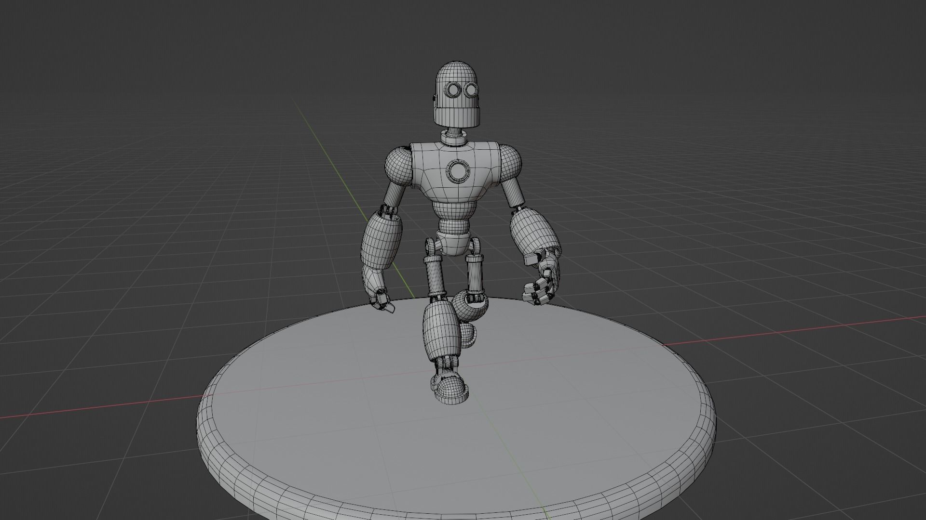
Task: Click the robot's eye nearest the head's side hinge
Action: click(x=453, y=90)
